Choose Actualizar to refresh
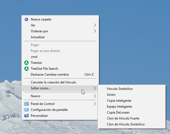This screenshot has height=134, width=170. point(60,37)
